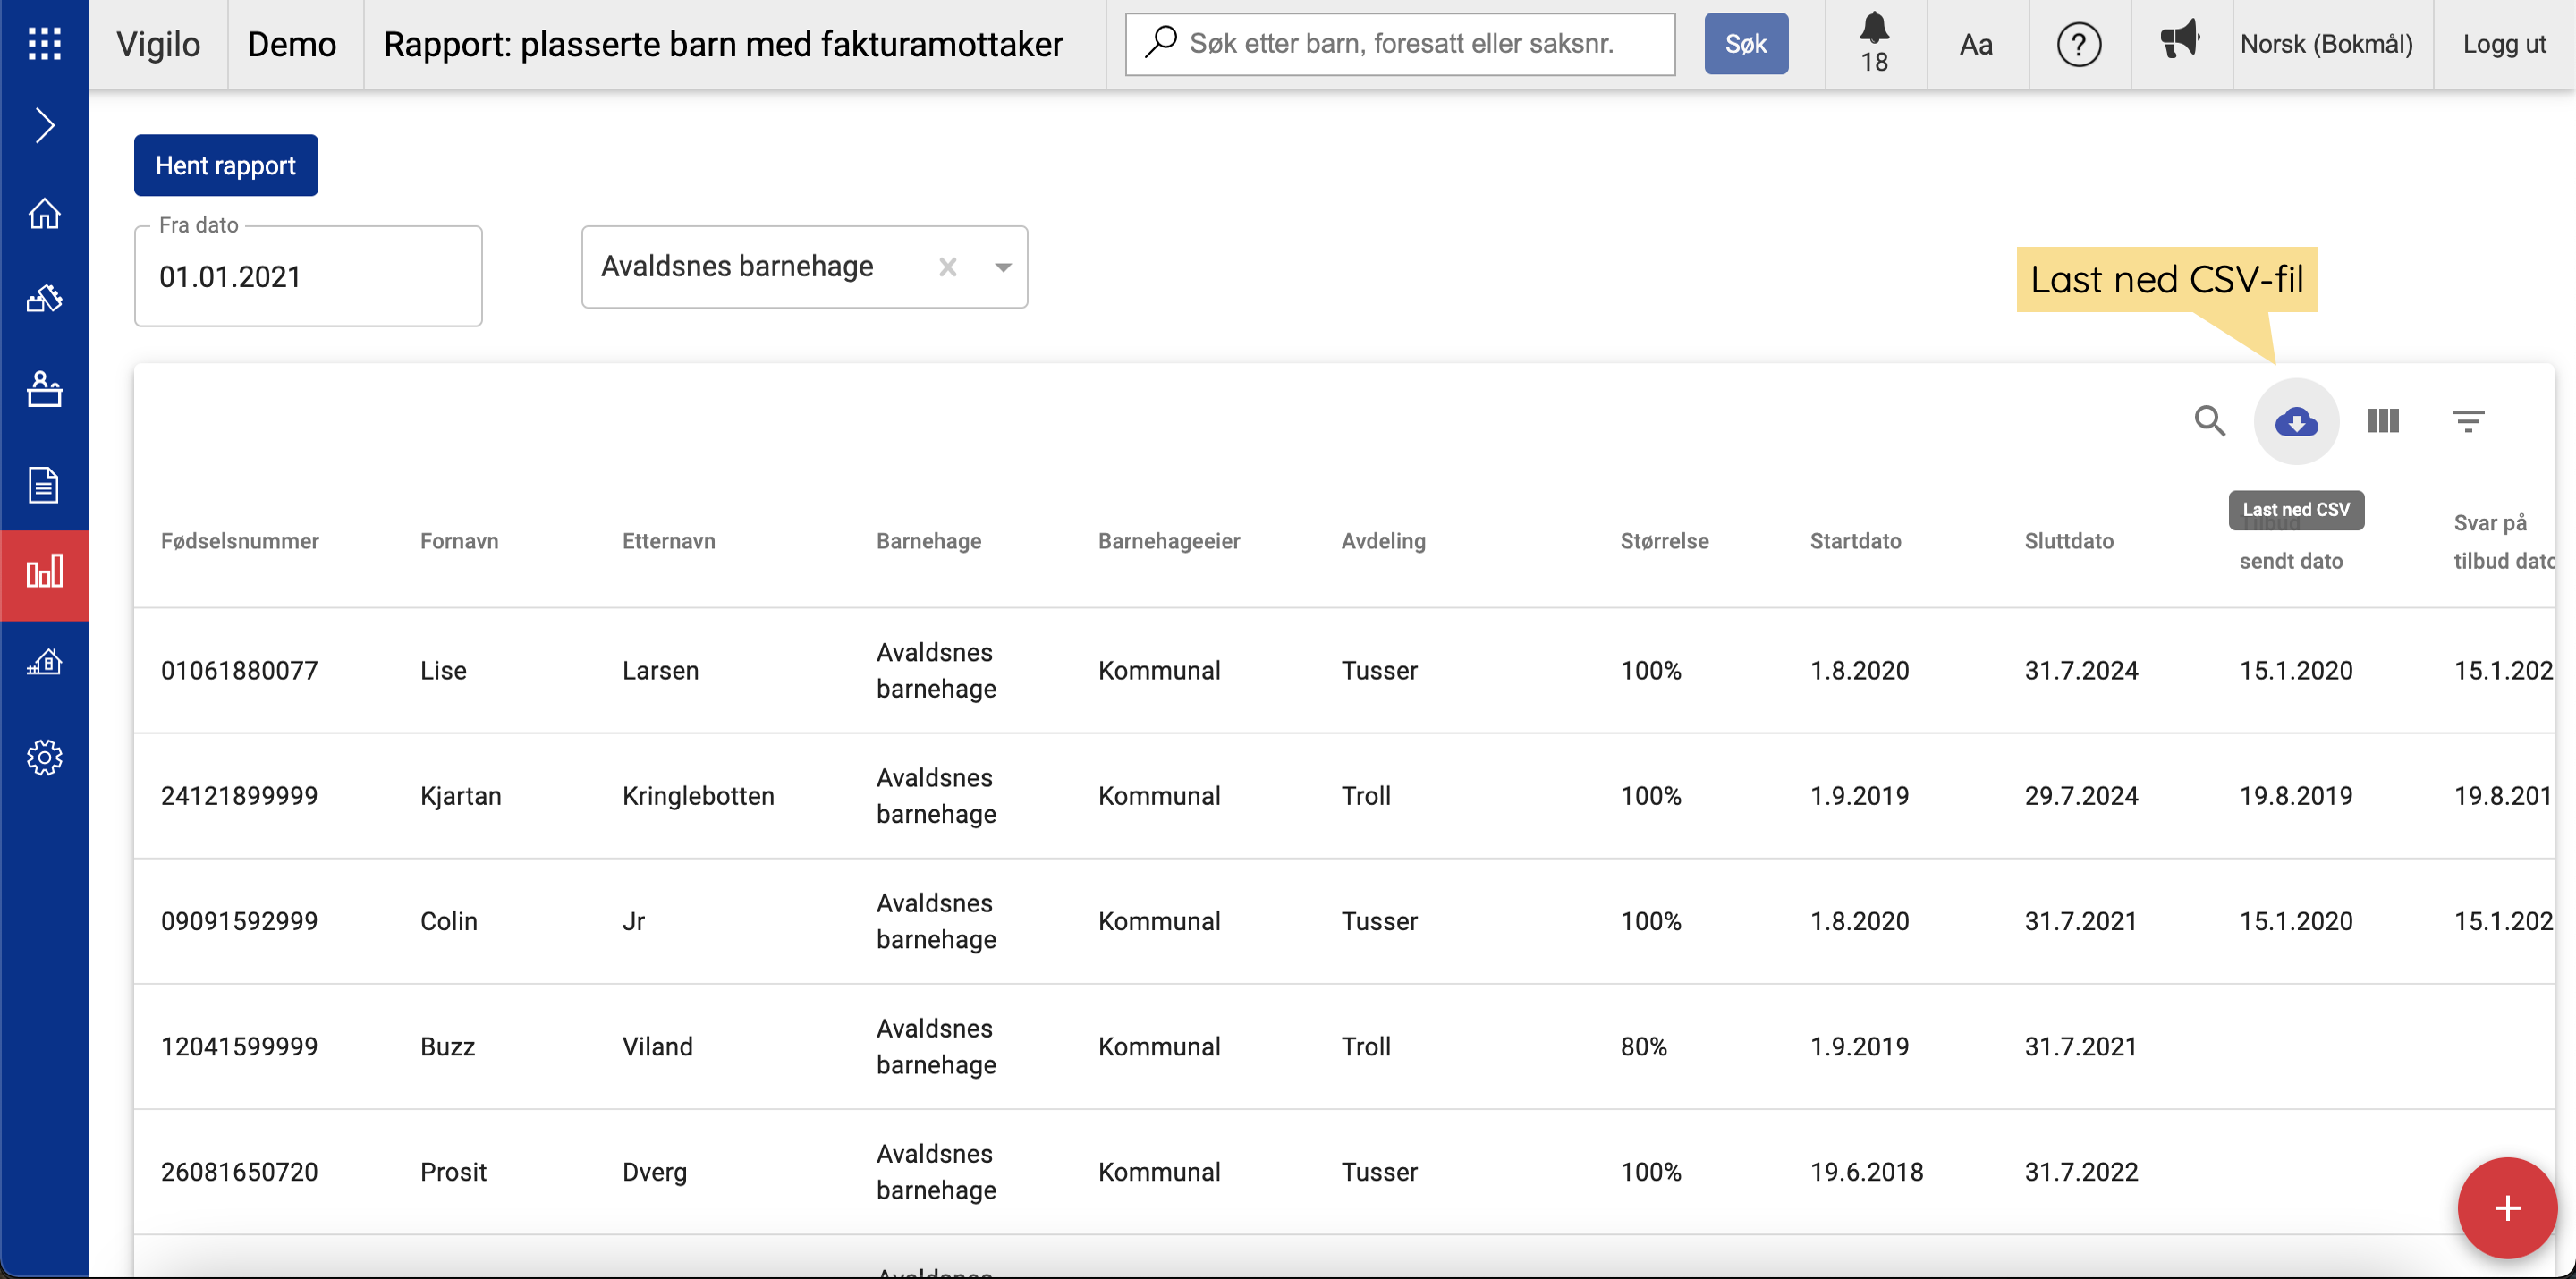The width and height of the screenshot is (2576, 1279).
Task: Open the building blocks sidebar icon
Action: pos(44,298)
